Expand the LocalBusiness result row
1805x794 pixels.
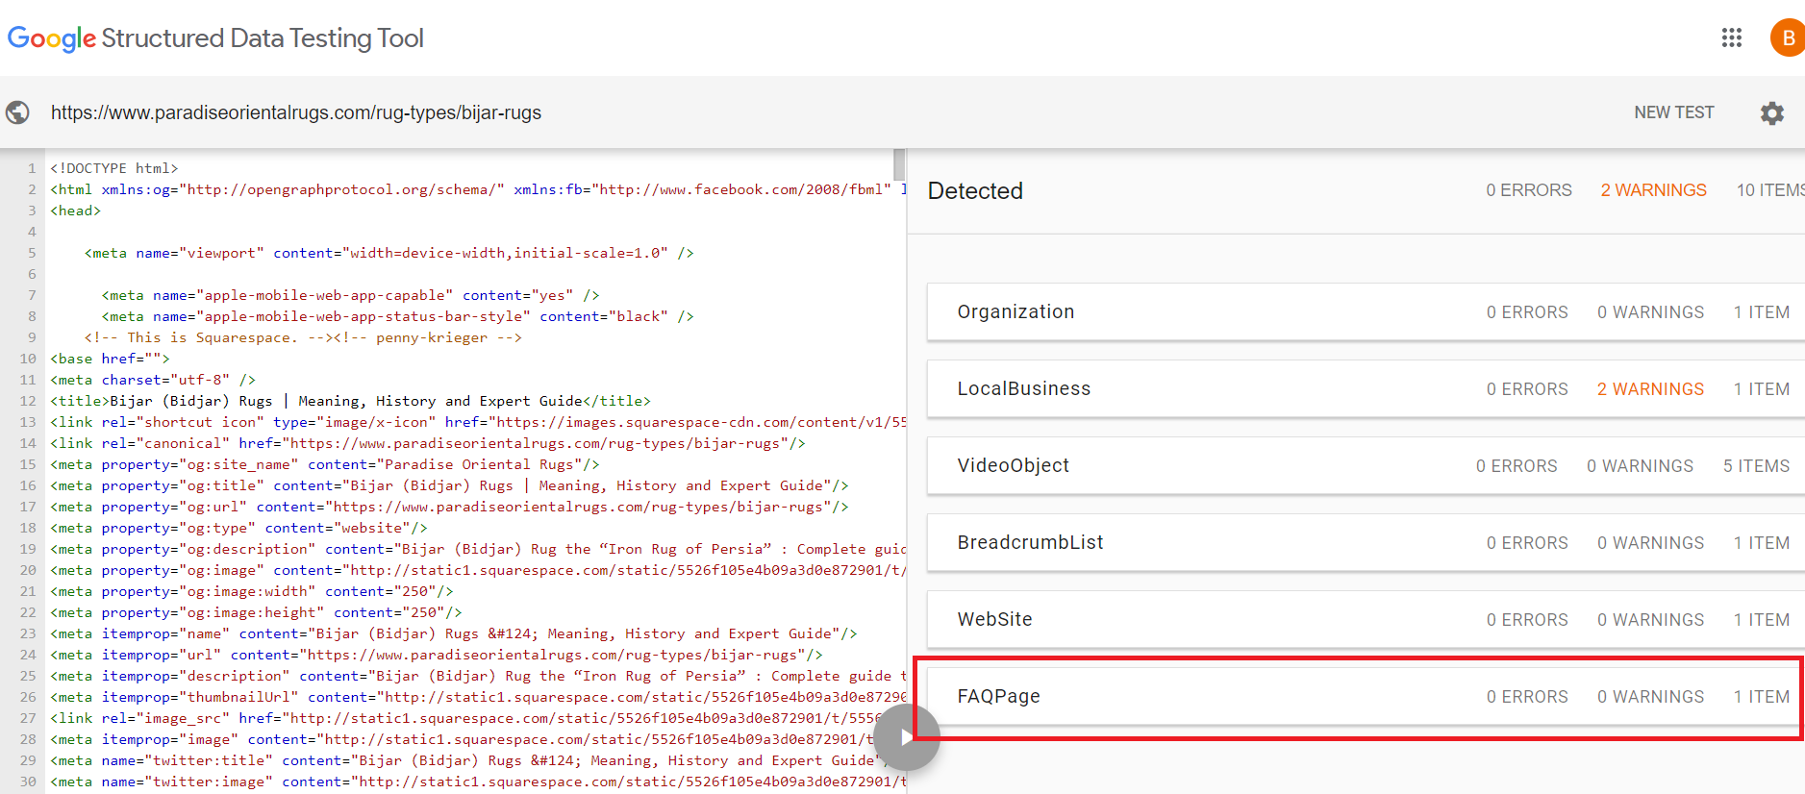[x=1366, y=388]
